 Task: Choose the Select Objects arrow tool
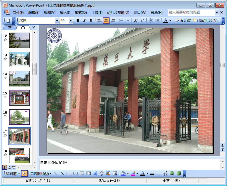[24, 173]
